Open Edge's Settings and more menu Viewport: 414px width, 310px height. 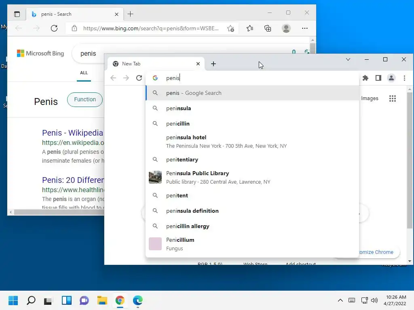point(305,28)
